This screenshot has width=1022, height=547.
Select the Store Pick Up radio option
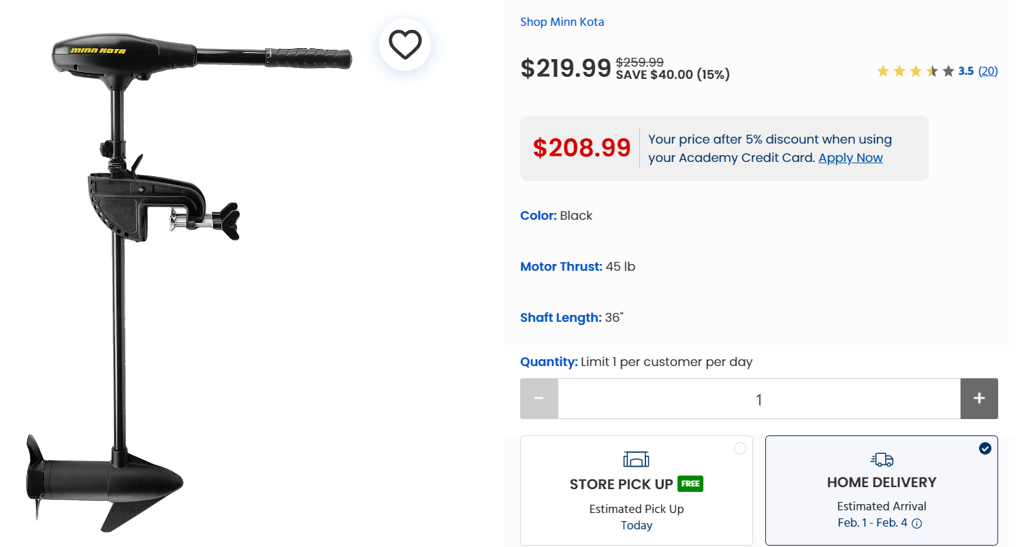point(740,448)
